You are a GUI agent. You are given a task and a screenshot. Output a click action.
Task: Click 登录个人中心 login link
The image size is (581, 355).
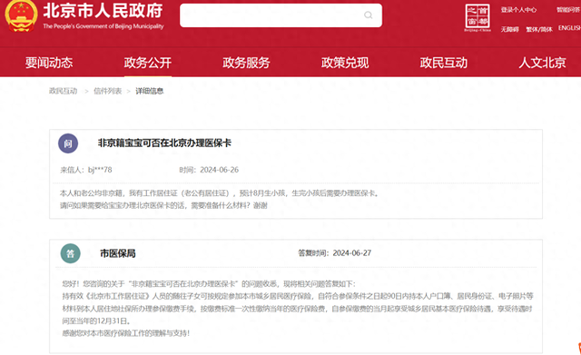(518, 10)
